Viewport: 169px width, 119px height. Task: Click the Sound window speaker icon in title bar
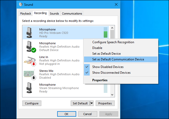tap(21, 5)
